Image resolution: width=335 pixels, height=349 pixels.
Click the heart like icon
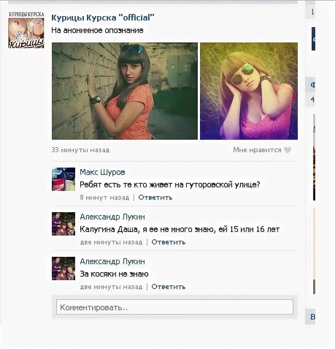tap(288, 150)
